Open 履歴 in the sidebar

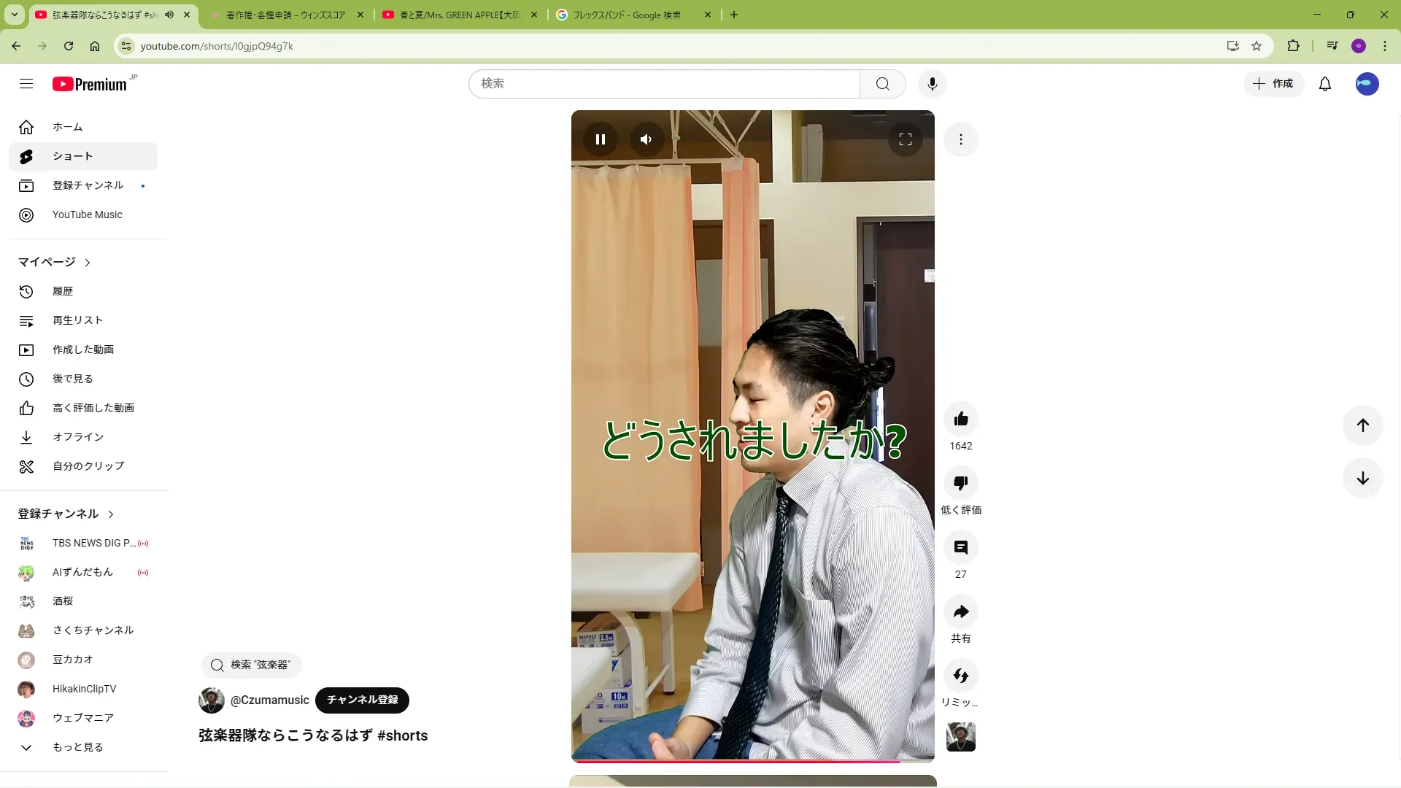63,291
